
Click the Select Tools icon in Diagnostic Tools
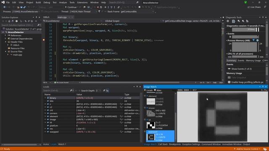pyautogui.click(x=234, y=21)
